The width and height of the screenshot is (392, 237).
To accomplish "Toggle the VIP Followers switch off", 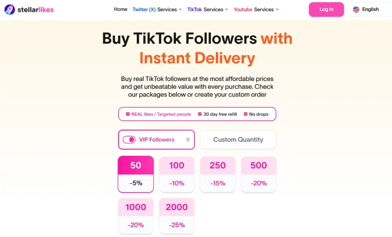I will 129,139.
